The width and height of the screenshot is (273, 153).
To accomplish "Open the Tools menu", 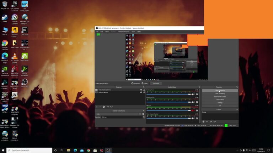I will click(133, 32).
